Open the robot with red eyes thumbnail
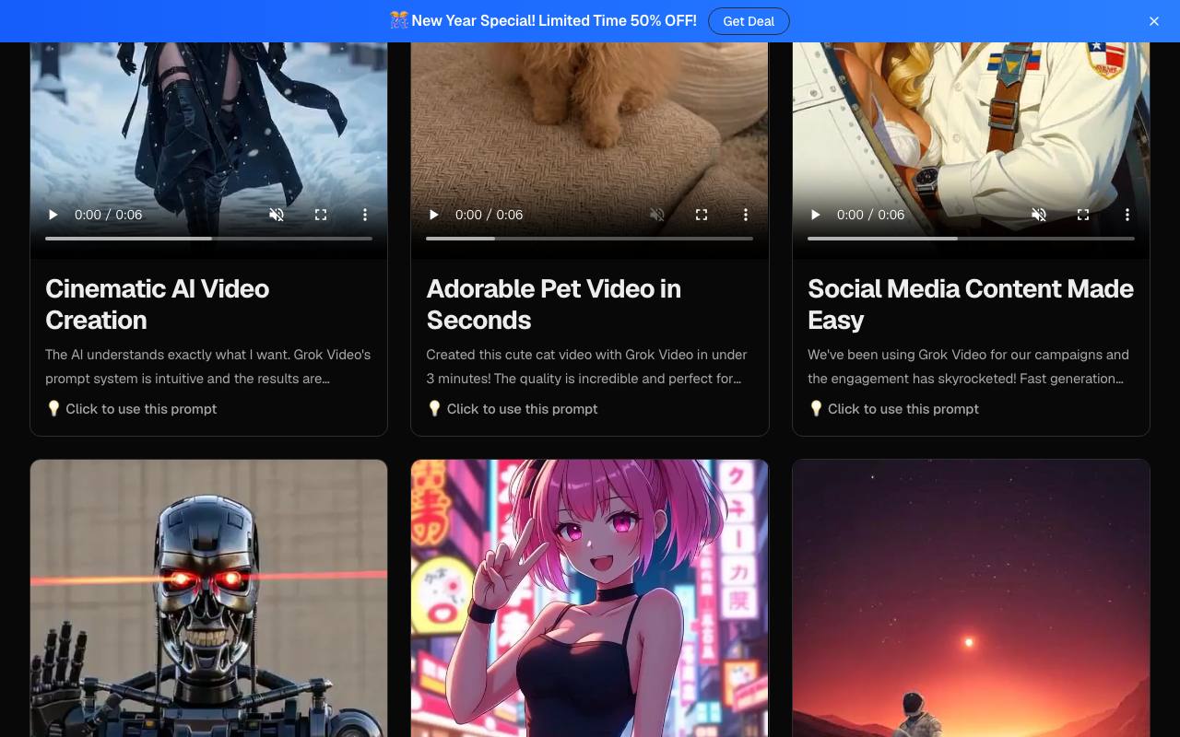The image size is (1180, 737). [x=209, y=598]
